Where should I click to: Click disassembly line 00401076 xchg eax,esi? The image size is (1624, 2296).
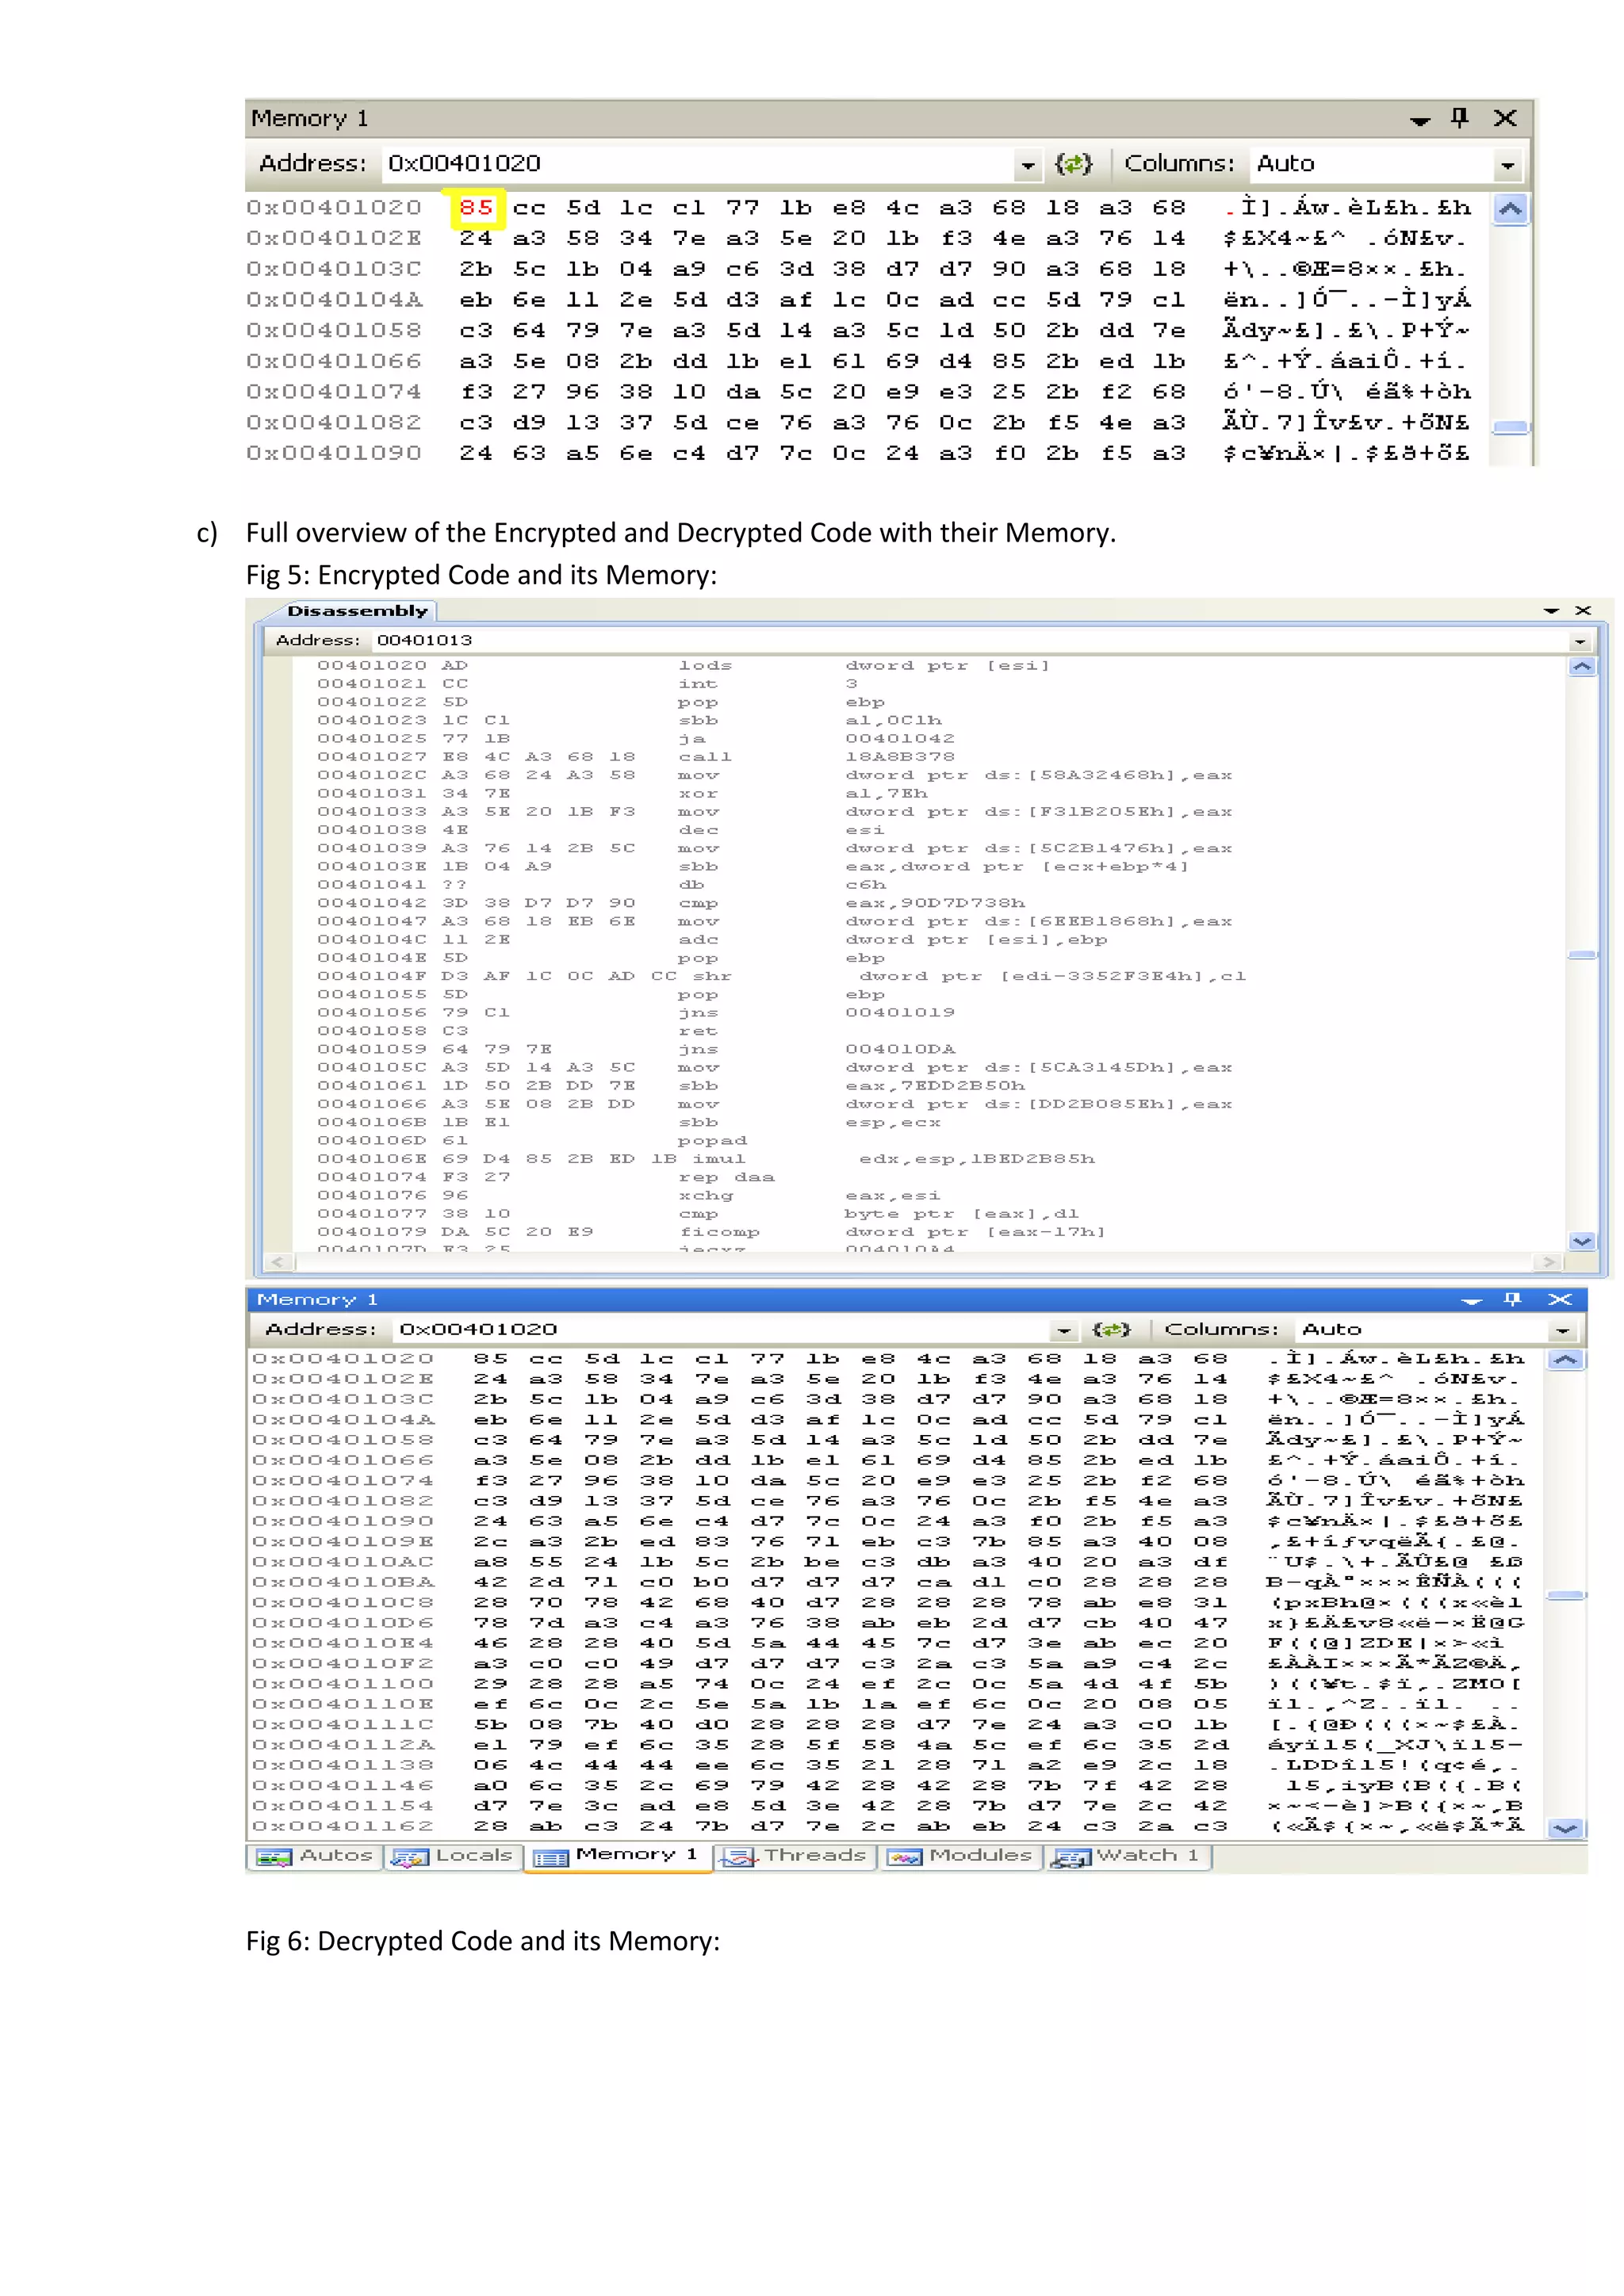click(x=629, y=1196)
